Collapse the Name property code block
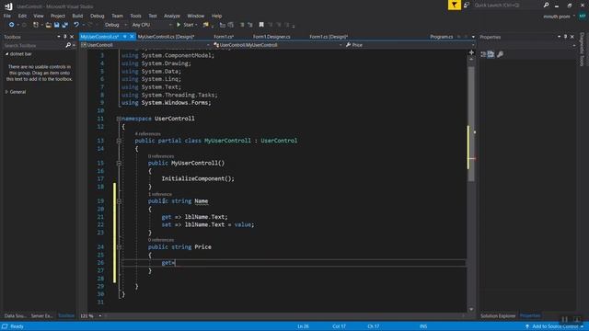The height and width of the screenshot is (331, 589). (119, 201)
